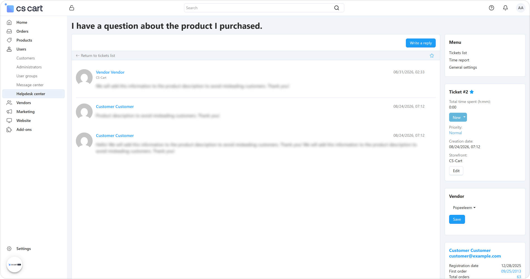The width and height of the screenshot is (530, 279).
Task: Select Helpdesk center in sidebar
Action: [33, 94]
